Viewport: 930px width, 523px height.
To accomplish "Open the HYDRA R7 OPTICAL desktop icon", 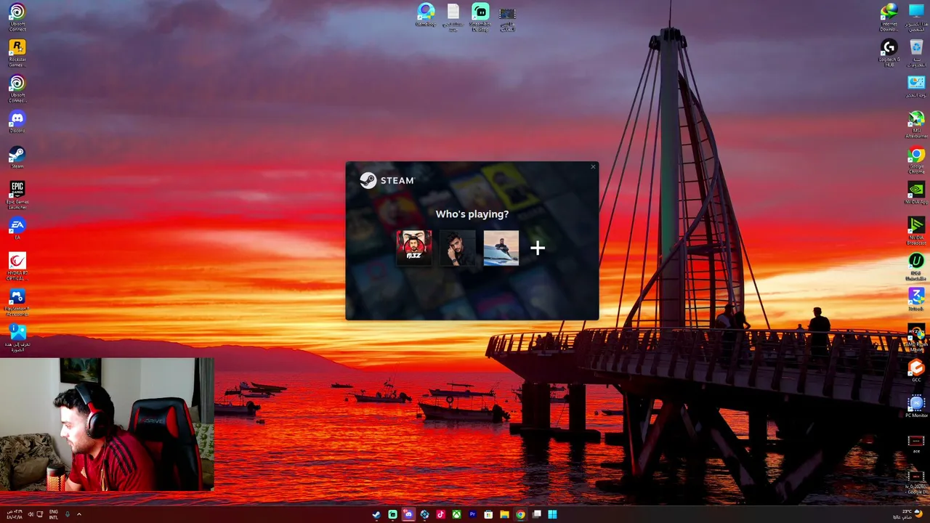I will 17,266.
